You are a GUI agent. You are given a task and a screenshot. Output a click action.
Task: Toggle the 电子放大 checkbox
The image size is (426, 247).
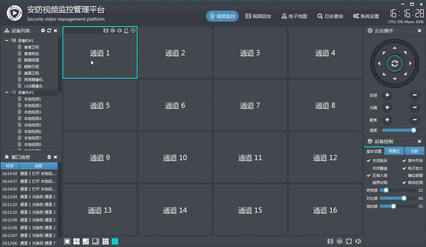(404, 168)
